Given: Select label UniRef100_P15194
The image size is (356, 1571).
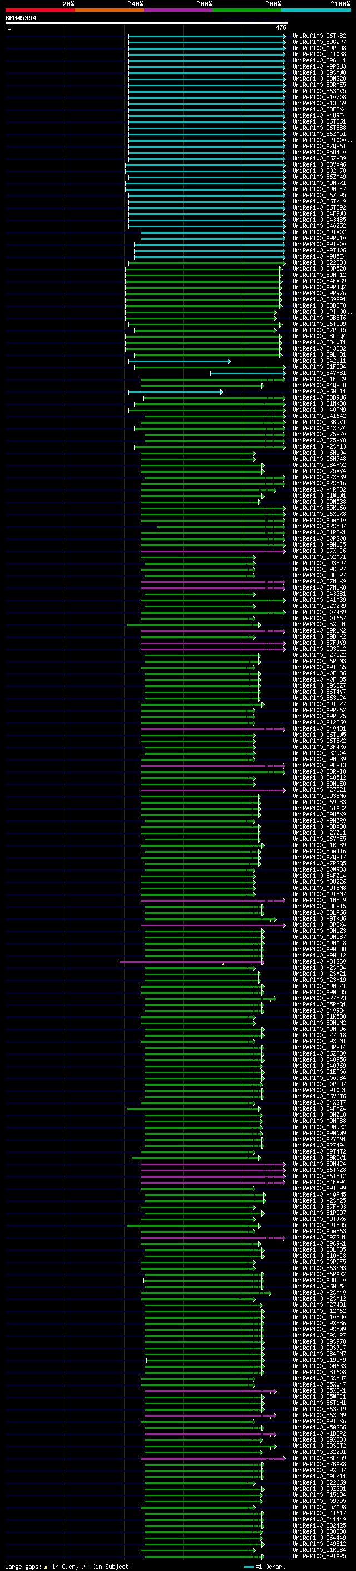Looking at the screenshot, I should point(319,1495).
